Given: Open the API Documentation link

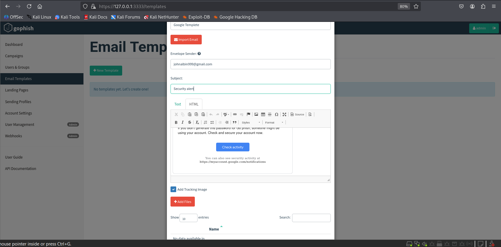Looking at the screenshot, I should (21, 169).
